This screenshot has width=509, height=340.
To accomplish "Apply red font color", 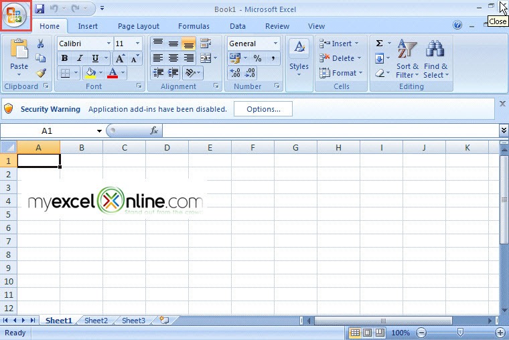I will coord(113,73).
